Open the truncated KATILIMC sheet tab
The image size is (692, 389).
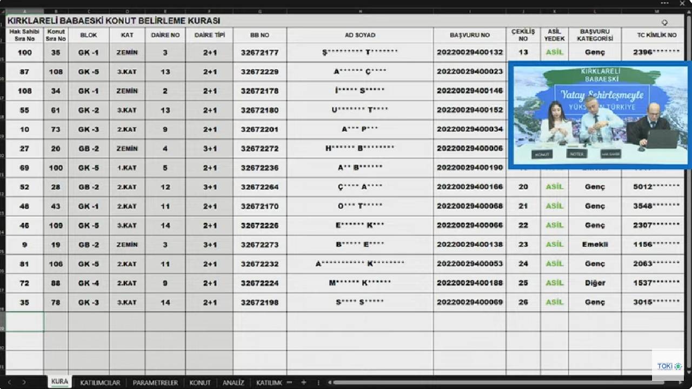(x=269, y=383)
